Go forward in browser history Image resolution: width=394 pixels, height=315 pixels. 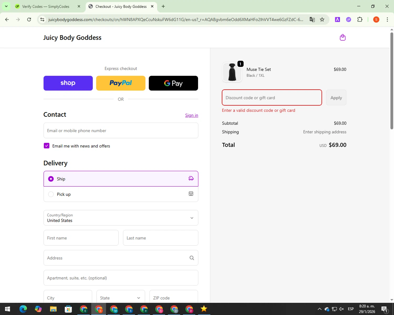coord(18,19)
